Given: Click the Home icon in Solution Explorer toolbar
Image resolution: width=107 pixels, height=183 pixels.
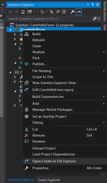Looking at the screenshot, I should tap(23, 12).
